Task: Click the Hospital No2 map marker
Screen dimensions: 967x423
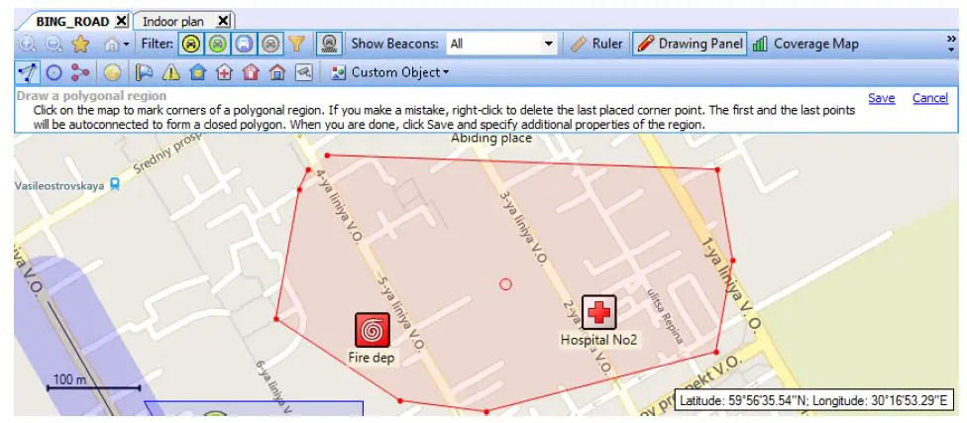Action: pyautogui.click(x=598, y=313)
